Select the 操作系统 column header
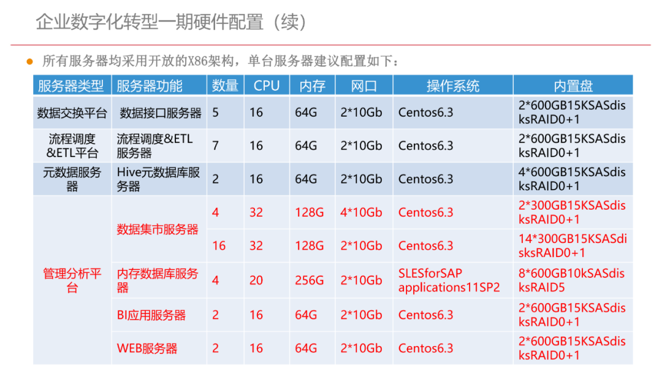 click(452, 85)
